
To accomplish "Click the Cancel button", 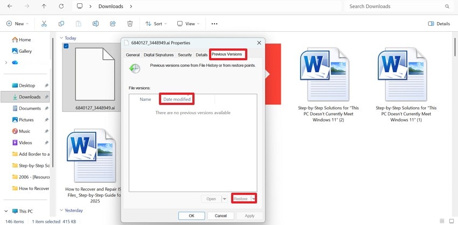I will click(x=220, y=216).
